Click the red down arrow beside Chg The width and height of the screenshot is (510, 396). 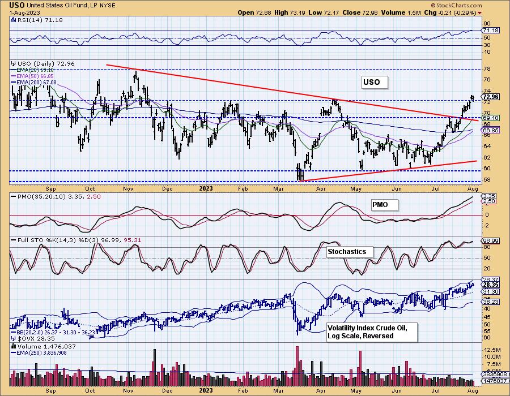[x=480, y=13]
